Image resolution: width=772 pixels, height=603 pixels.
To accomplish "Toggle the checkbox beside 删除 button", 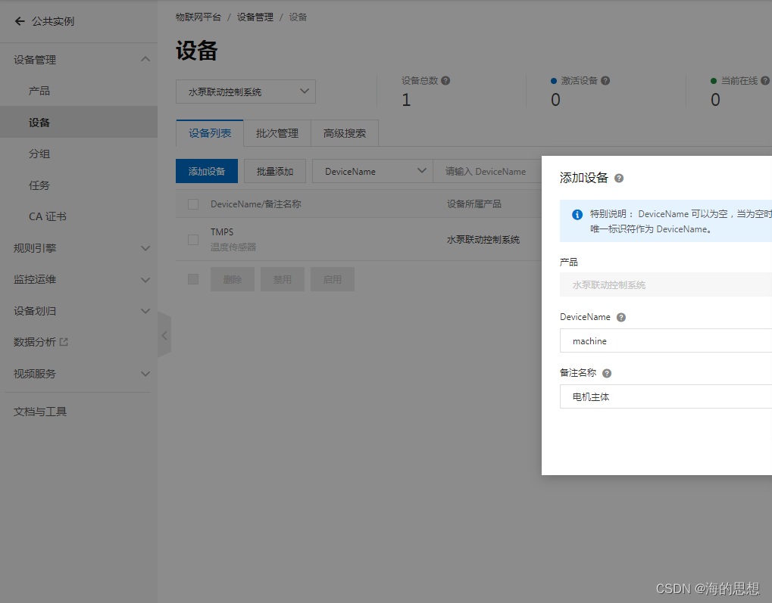I will [193, 279].
